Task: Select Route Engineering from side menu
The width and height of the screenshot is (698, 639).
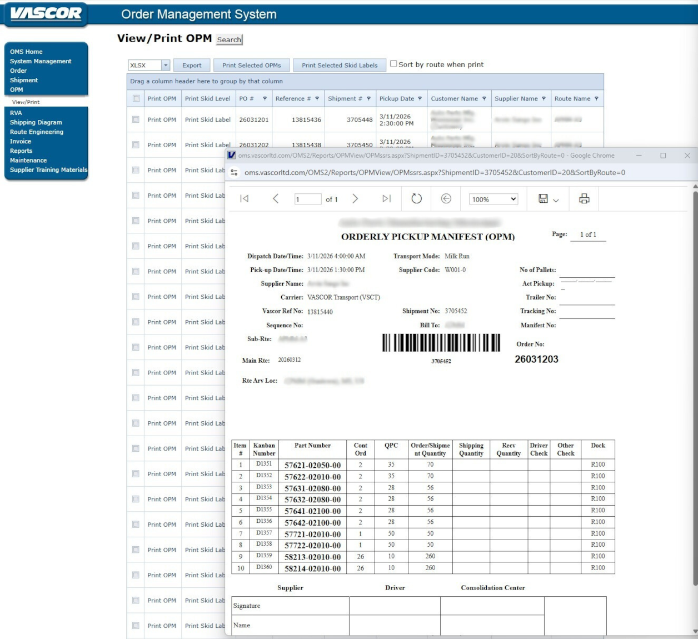Action: [36, 132]
